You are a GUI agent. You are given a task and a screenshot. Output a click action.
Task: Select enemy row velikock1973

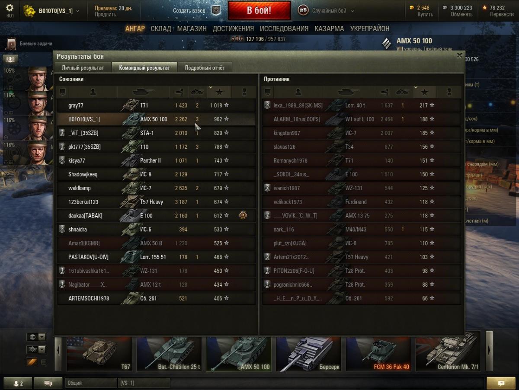click(362, 202)
